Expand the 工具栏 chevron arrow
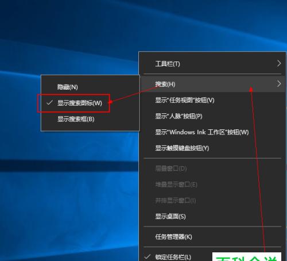Screen dimensions: 287x261 (x=279, y=63)
